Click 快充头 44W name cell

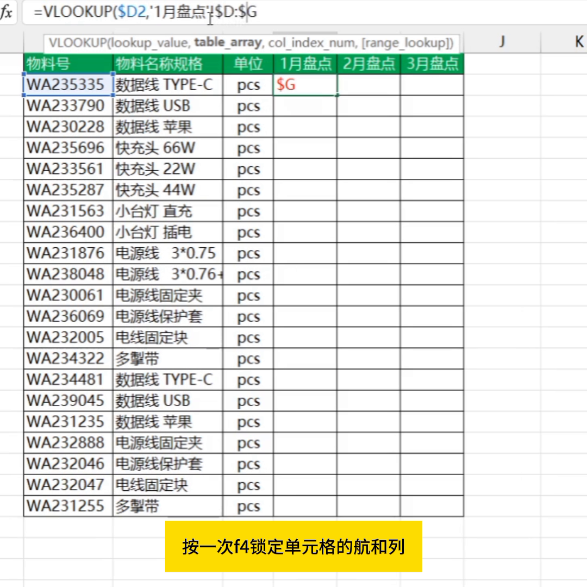tap(168, 190)
